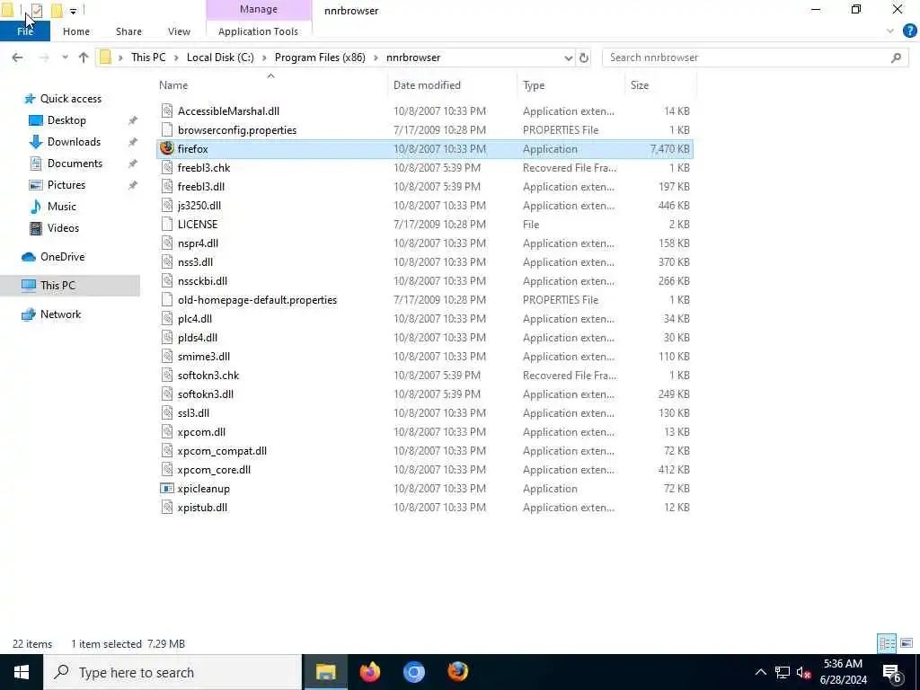Launch Firefox from the taskbar
The width and height of the screenshot is (920, 690).
click(x=369, y=672)
